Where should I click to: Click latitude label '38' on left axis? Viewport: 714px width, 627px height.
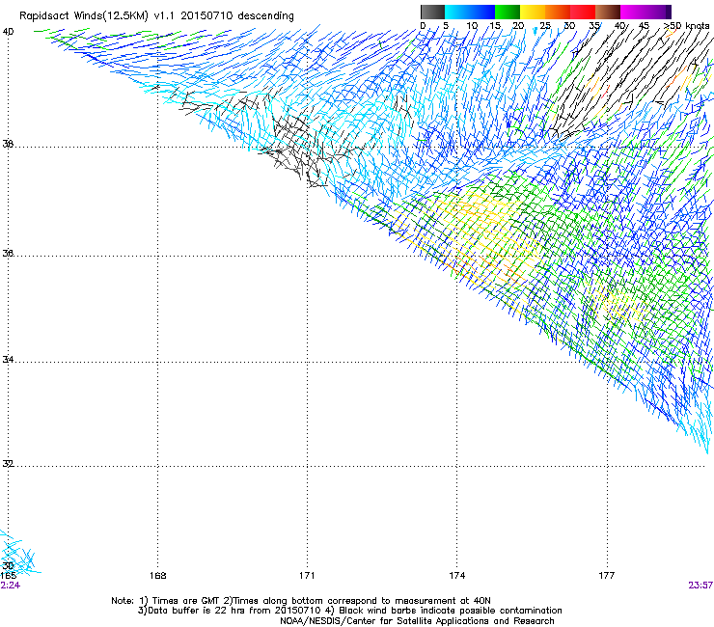tap(8, 144)
